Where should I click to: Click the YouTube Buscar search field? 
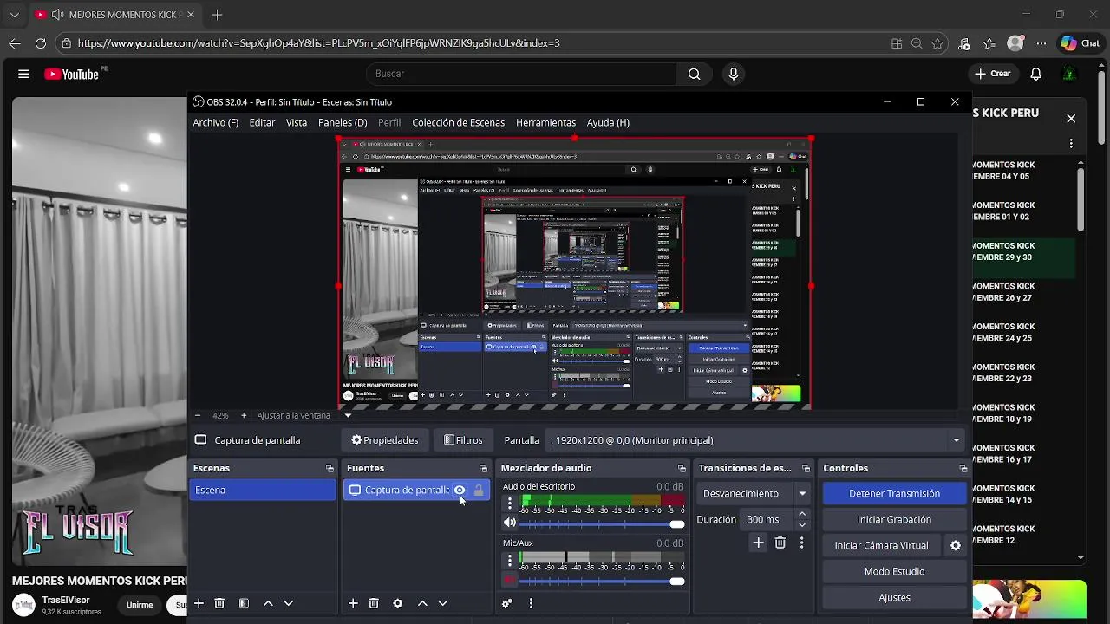point(521,74)
